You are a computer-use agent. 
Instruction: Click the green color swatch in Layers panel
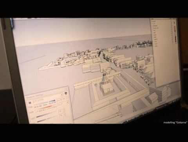(174, 23)
